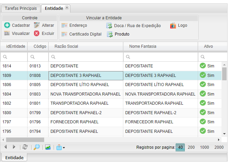231x165 pixels.
Task: Click the Endereço card icon
Action: tap(65, 25)
